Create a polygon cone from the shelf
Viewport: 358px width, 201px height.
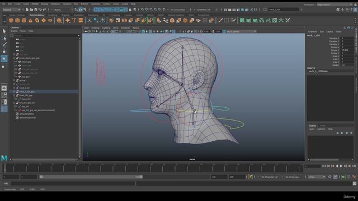pos(30,21)
